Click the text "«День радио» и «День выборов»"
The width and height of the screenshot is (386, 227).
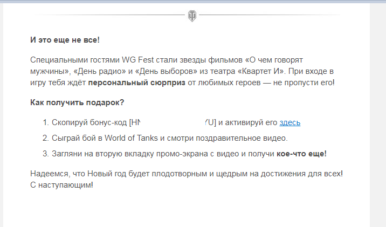pos(135,71)
